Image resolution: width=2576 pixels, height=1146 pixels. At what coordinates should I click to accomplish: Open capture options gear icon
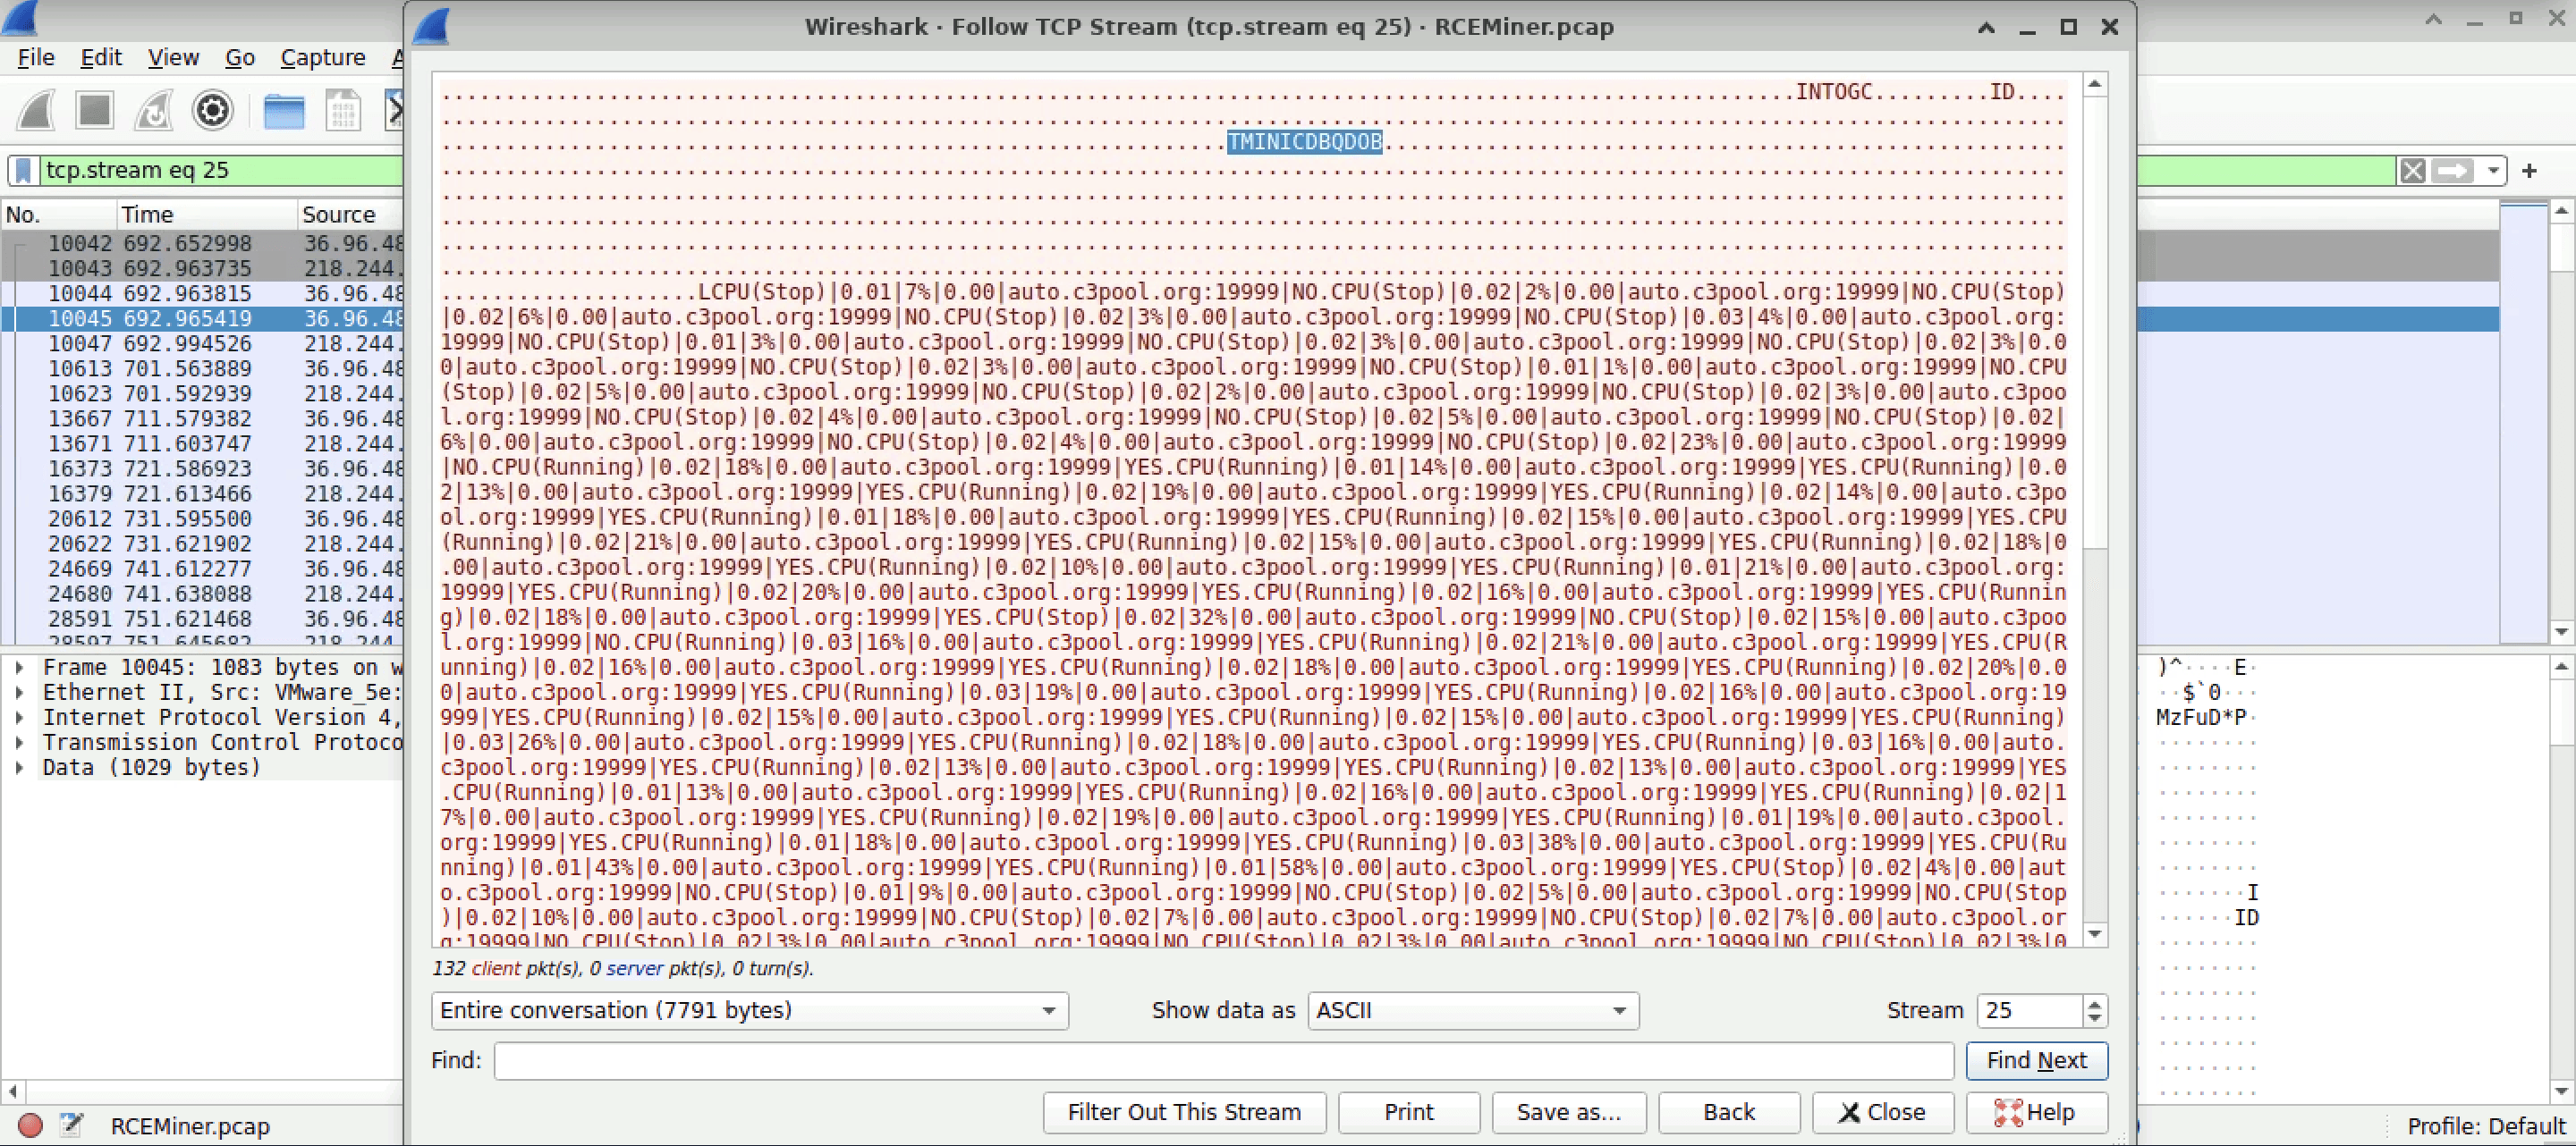coord(213,111)
